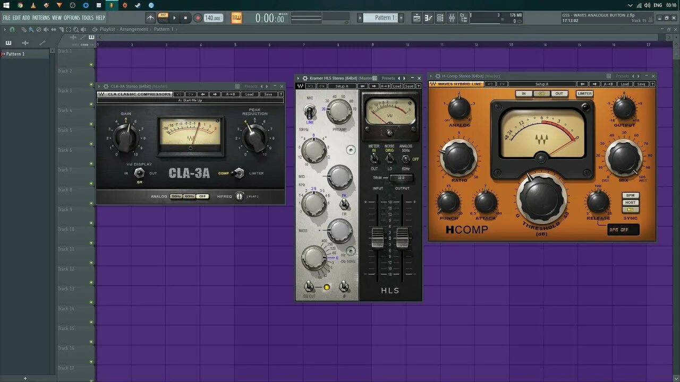Flip the Kramer HLS ANALOG 50Hz/60Hz switch

[x=406, y=159]
